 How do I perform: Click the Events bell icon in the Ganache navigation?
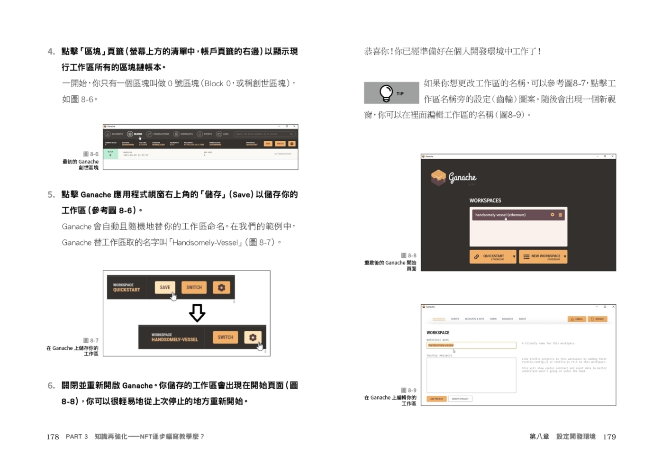[x=200, y=134]
